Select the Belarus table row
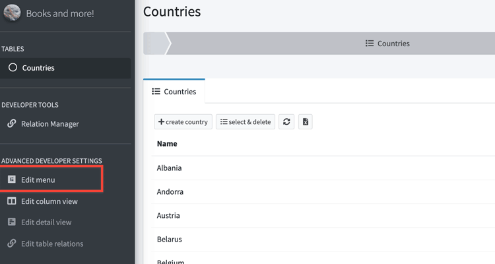 click(170, 240)
